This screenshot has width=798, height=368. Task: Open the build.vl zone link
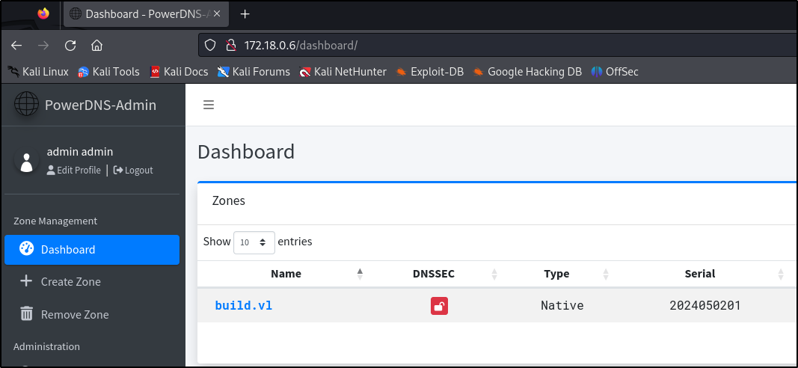pyautogui.click(x=243, y=305)
